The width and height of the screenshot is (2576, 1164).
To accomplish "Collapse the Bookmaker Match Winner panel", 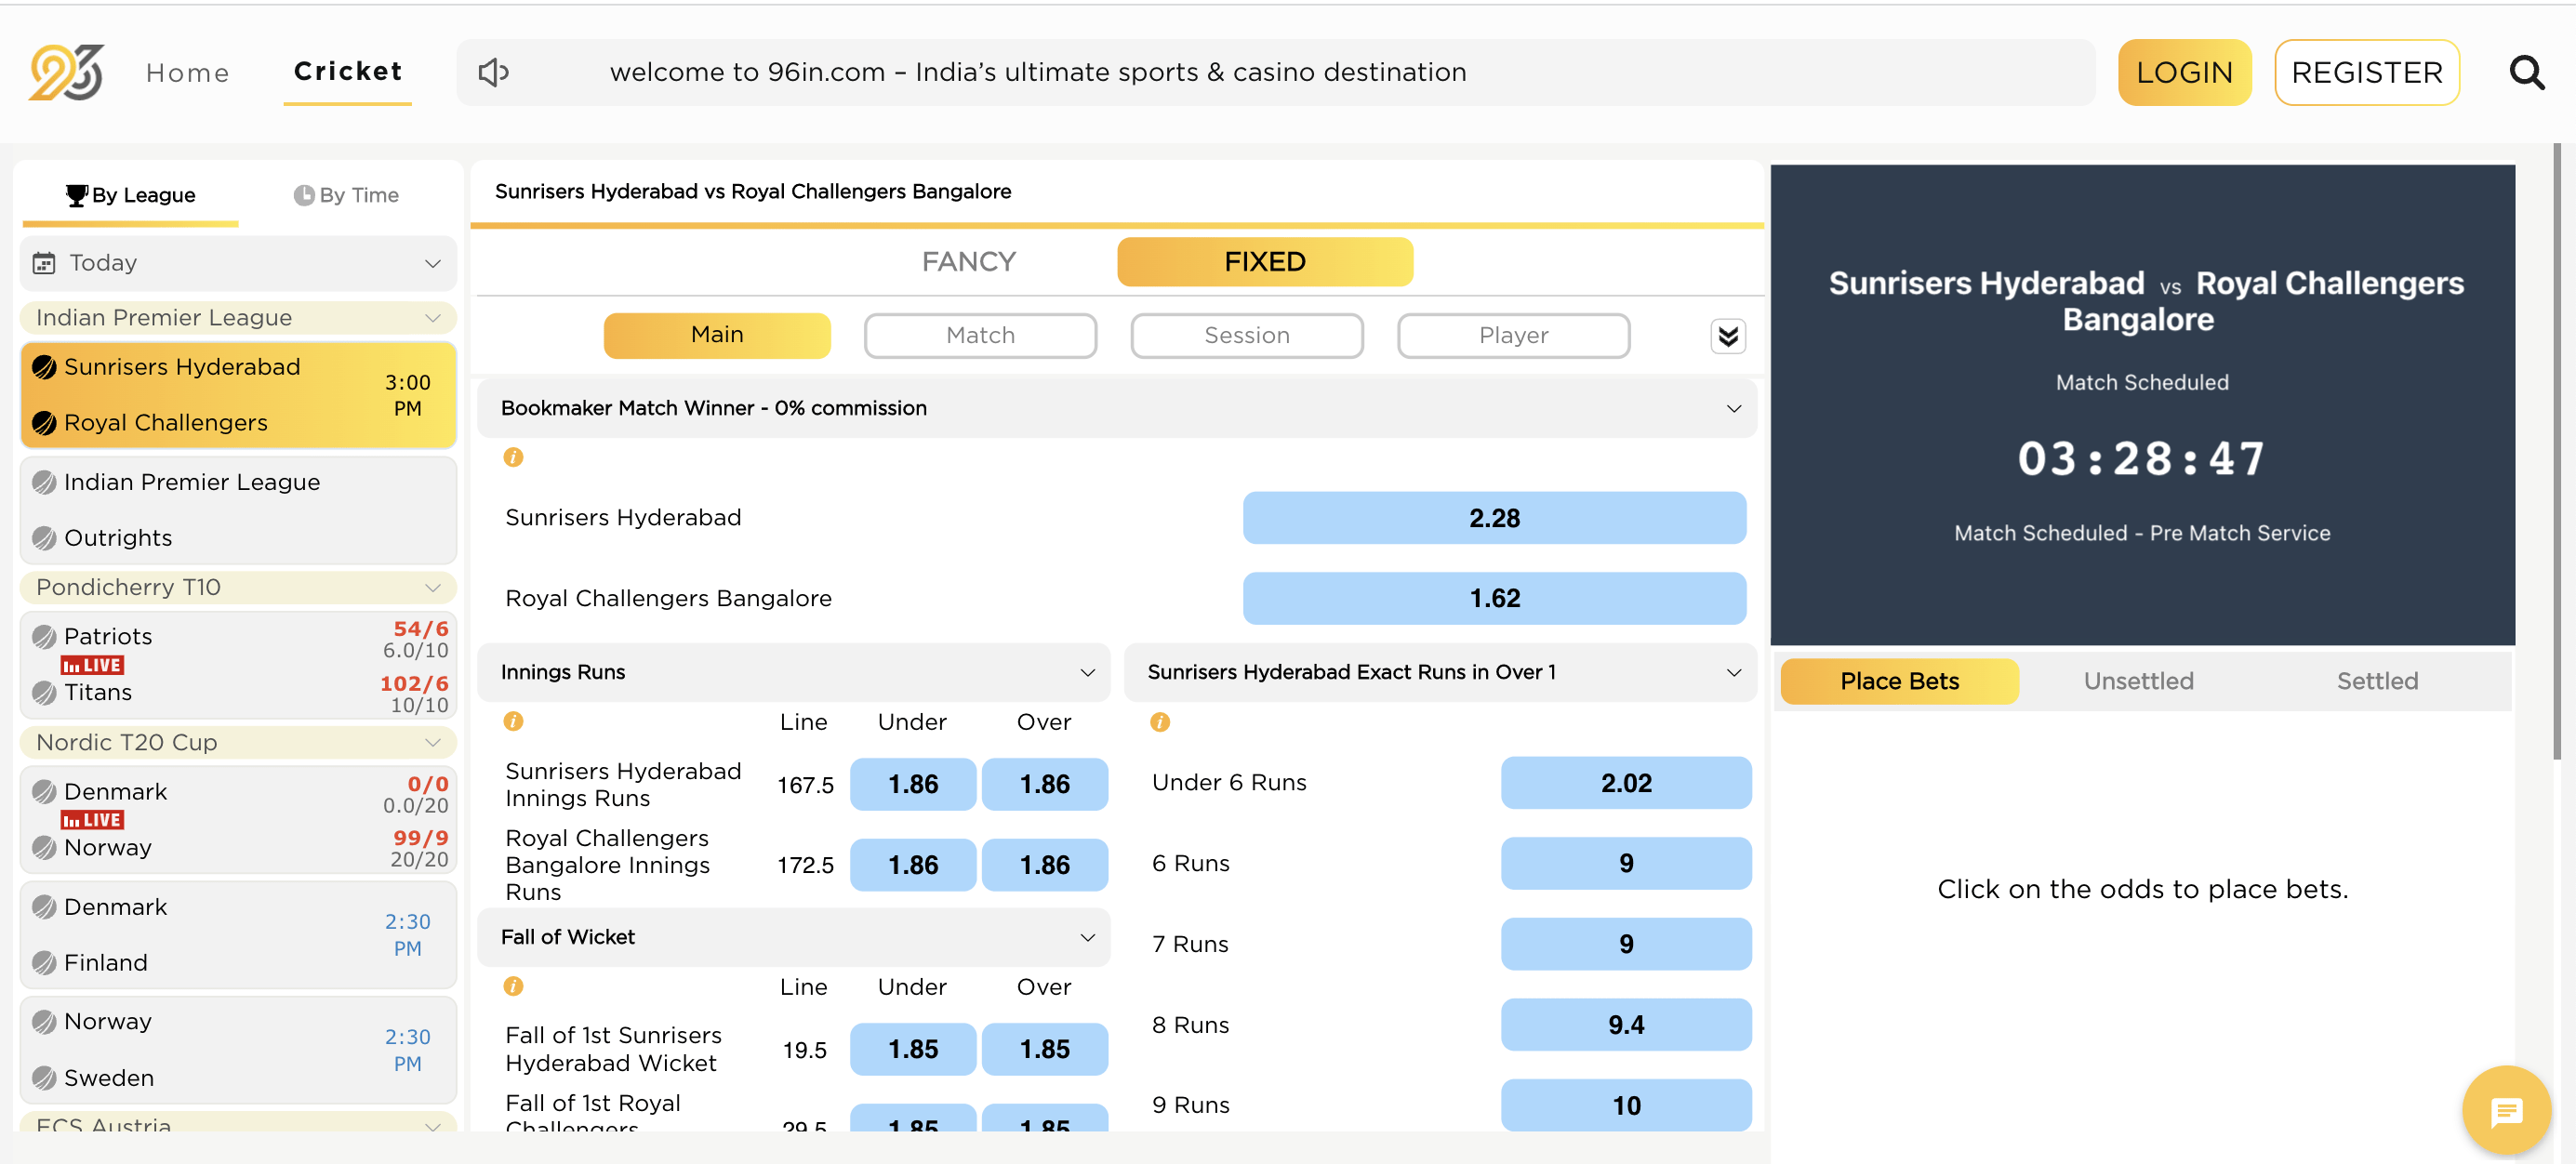I will [1116, 408].
